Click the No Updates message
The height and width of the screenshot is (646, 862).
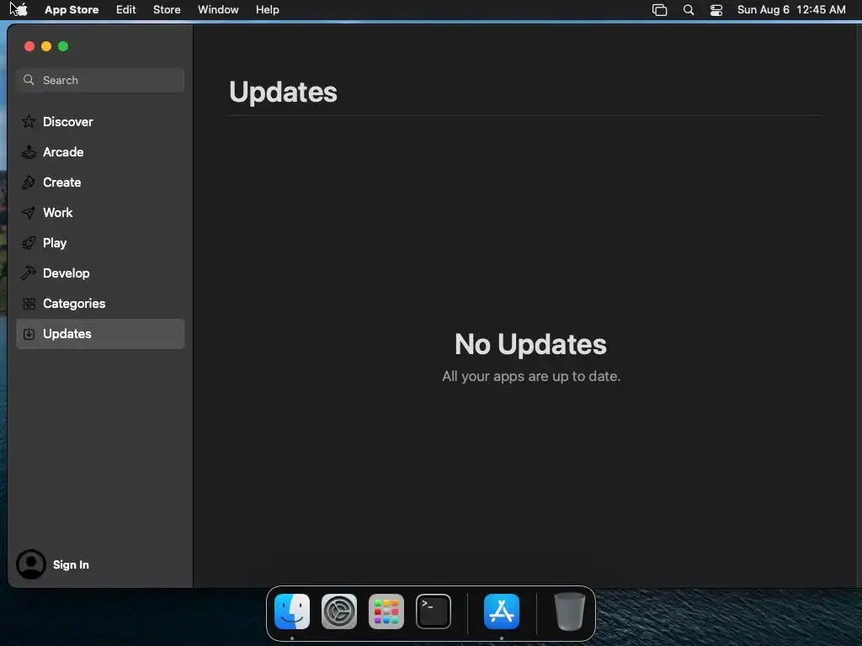point(530,344)
